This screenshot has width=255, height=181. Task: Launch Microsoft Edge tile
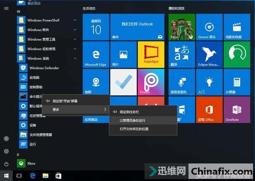point(96,55)
